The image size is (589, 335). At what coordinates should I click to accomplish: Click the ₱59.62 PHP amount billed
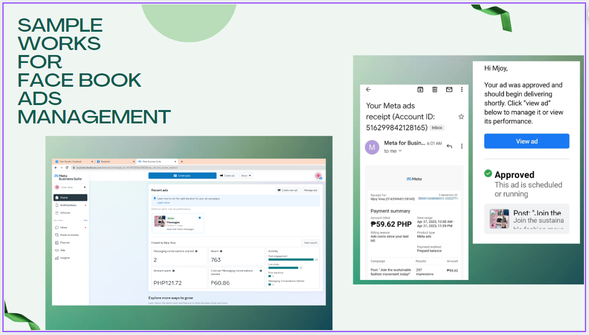[391, 224]
